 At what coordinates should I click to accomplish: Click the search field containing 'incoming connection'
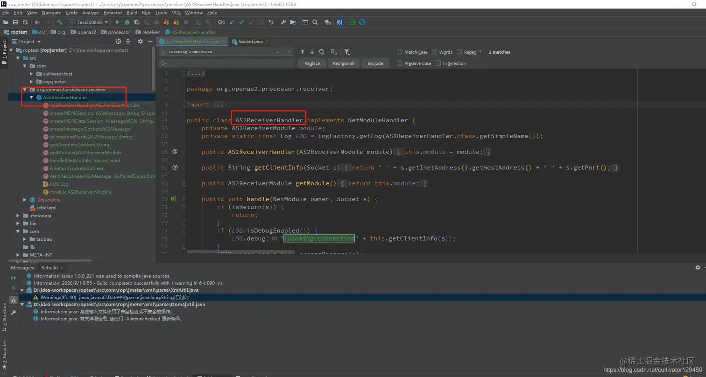click(x=226, y=52)
